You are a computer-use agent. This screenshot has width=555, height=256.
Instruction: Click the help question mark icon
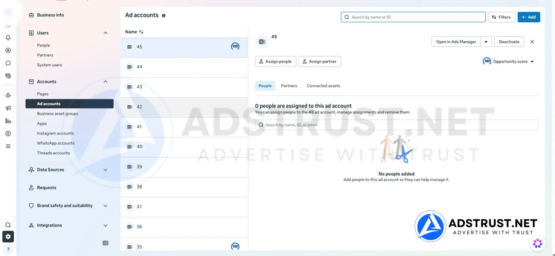8,249
